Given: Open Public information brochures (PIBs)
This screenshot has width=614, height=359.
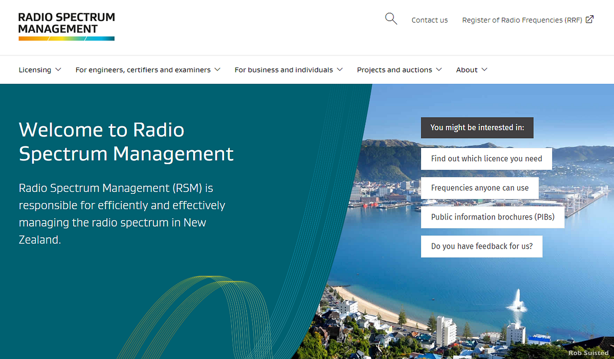Looking at the screenshot, I should pyautogui.click(x=492, y=217).
